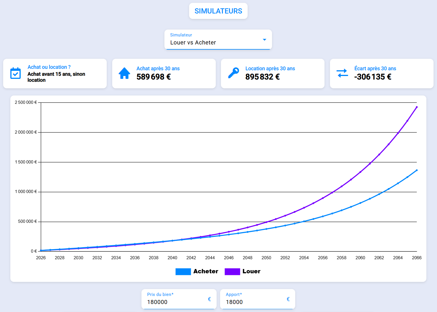Viewport: 437px width, 312px height.
Task: Select the Louer vs Acheter combo box
Action: pos(218,40)
